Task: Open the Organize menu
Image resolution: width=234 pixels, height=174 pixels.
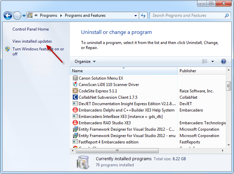Action: (x=85, y=61)
